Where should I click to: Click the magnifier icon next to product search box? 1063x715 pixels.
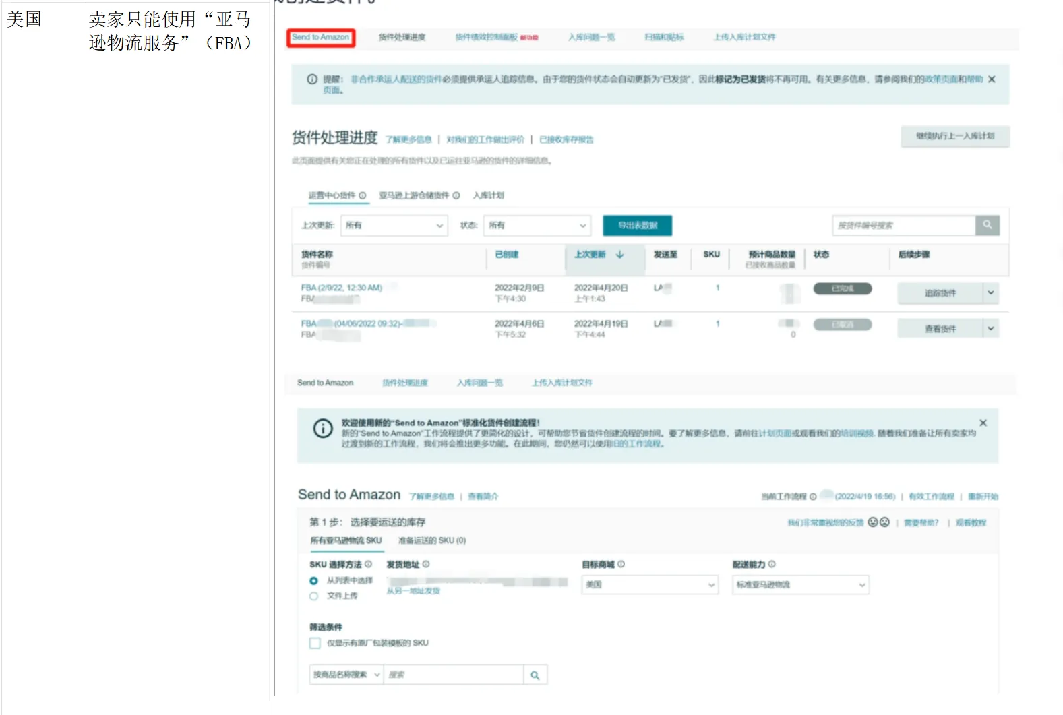[x=535, y=675]
